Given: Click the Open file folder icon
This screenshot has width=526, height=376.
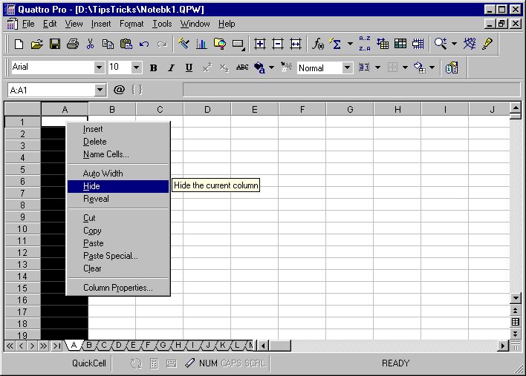Looking at the screenshot, I should click(x=36, y=44).
